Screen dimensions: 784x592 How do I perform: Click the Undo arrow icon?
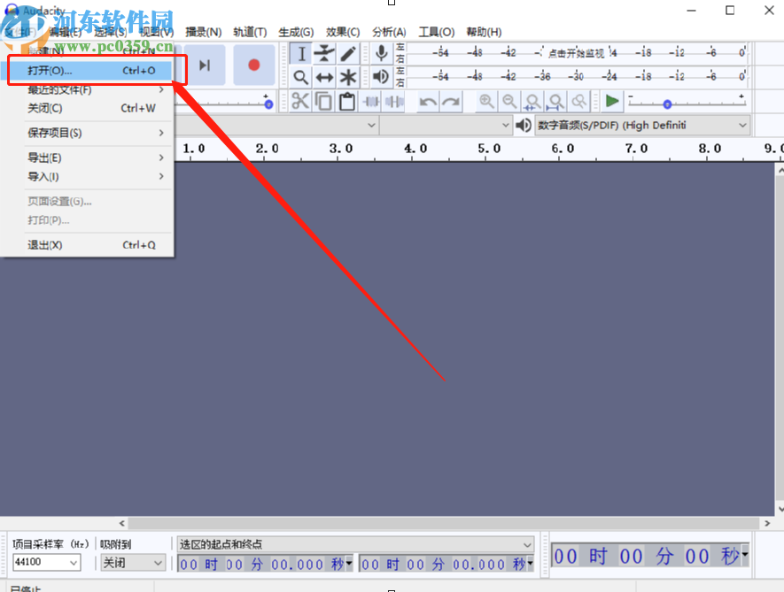coord(428,102)
